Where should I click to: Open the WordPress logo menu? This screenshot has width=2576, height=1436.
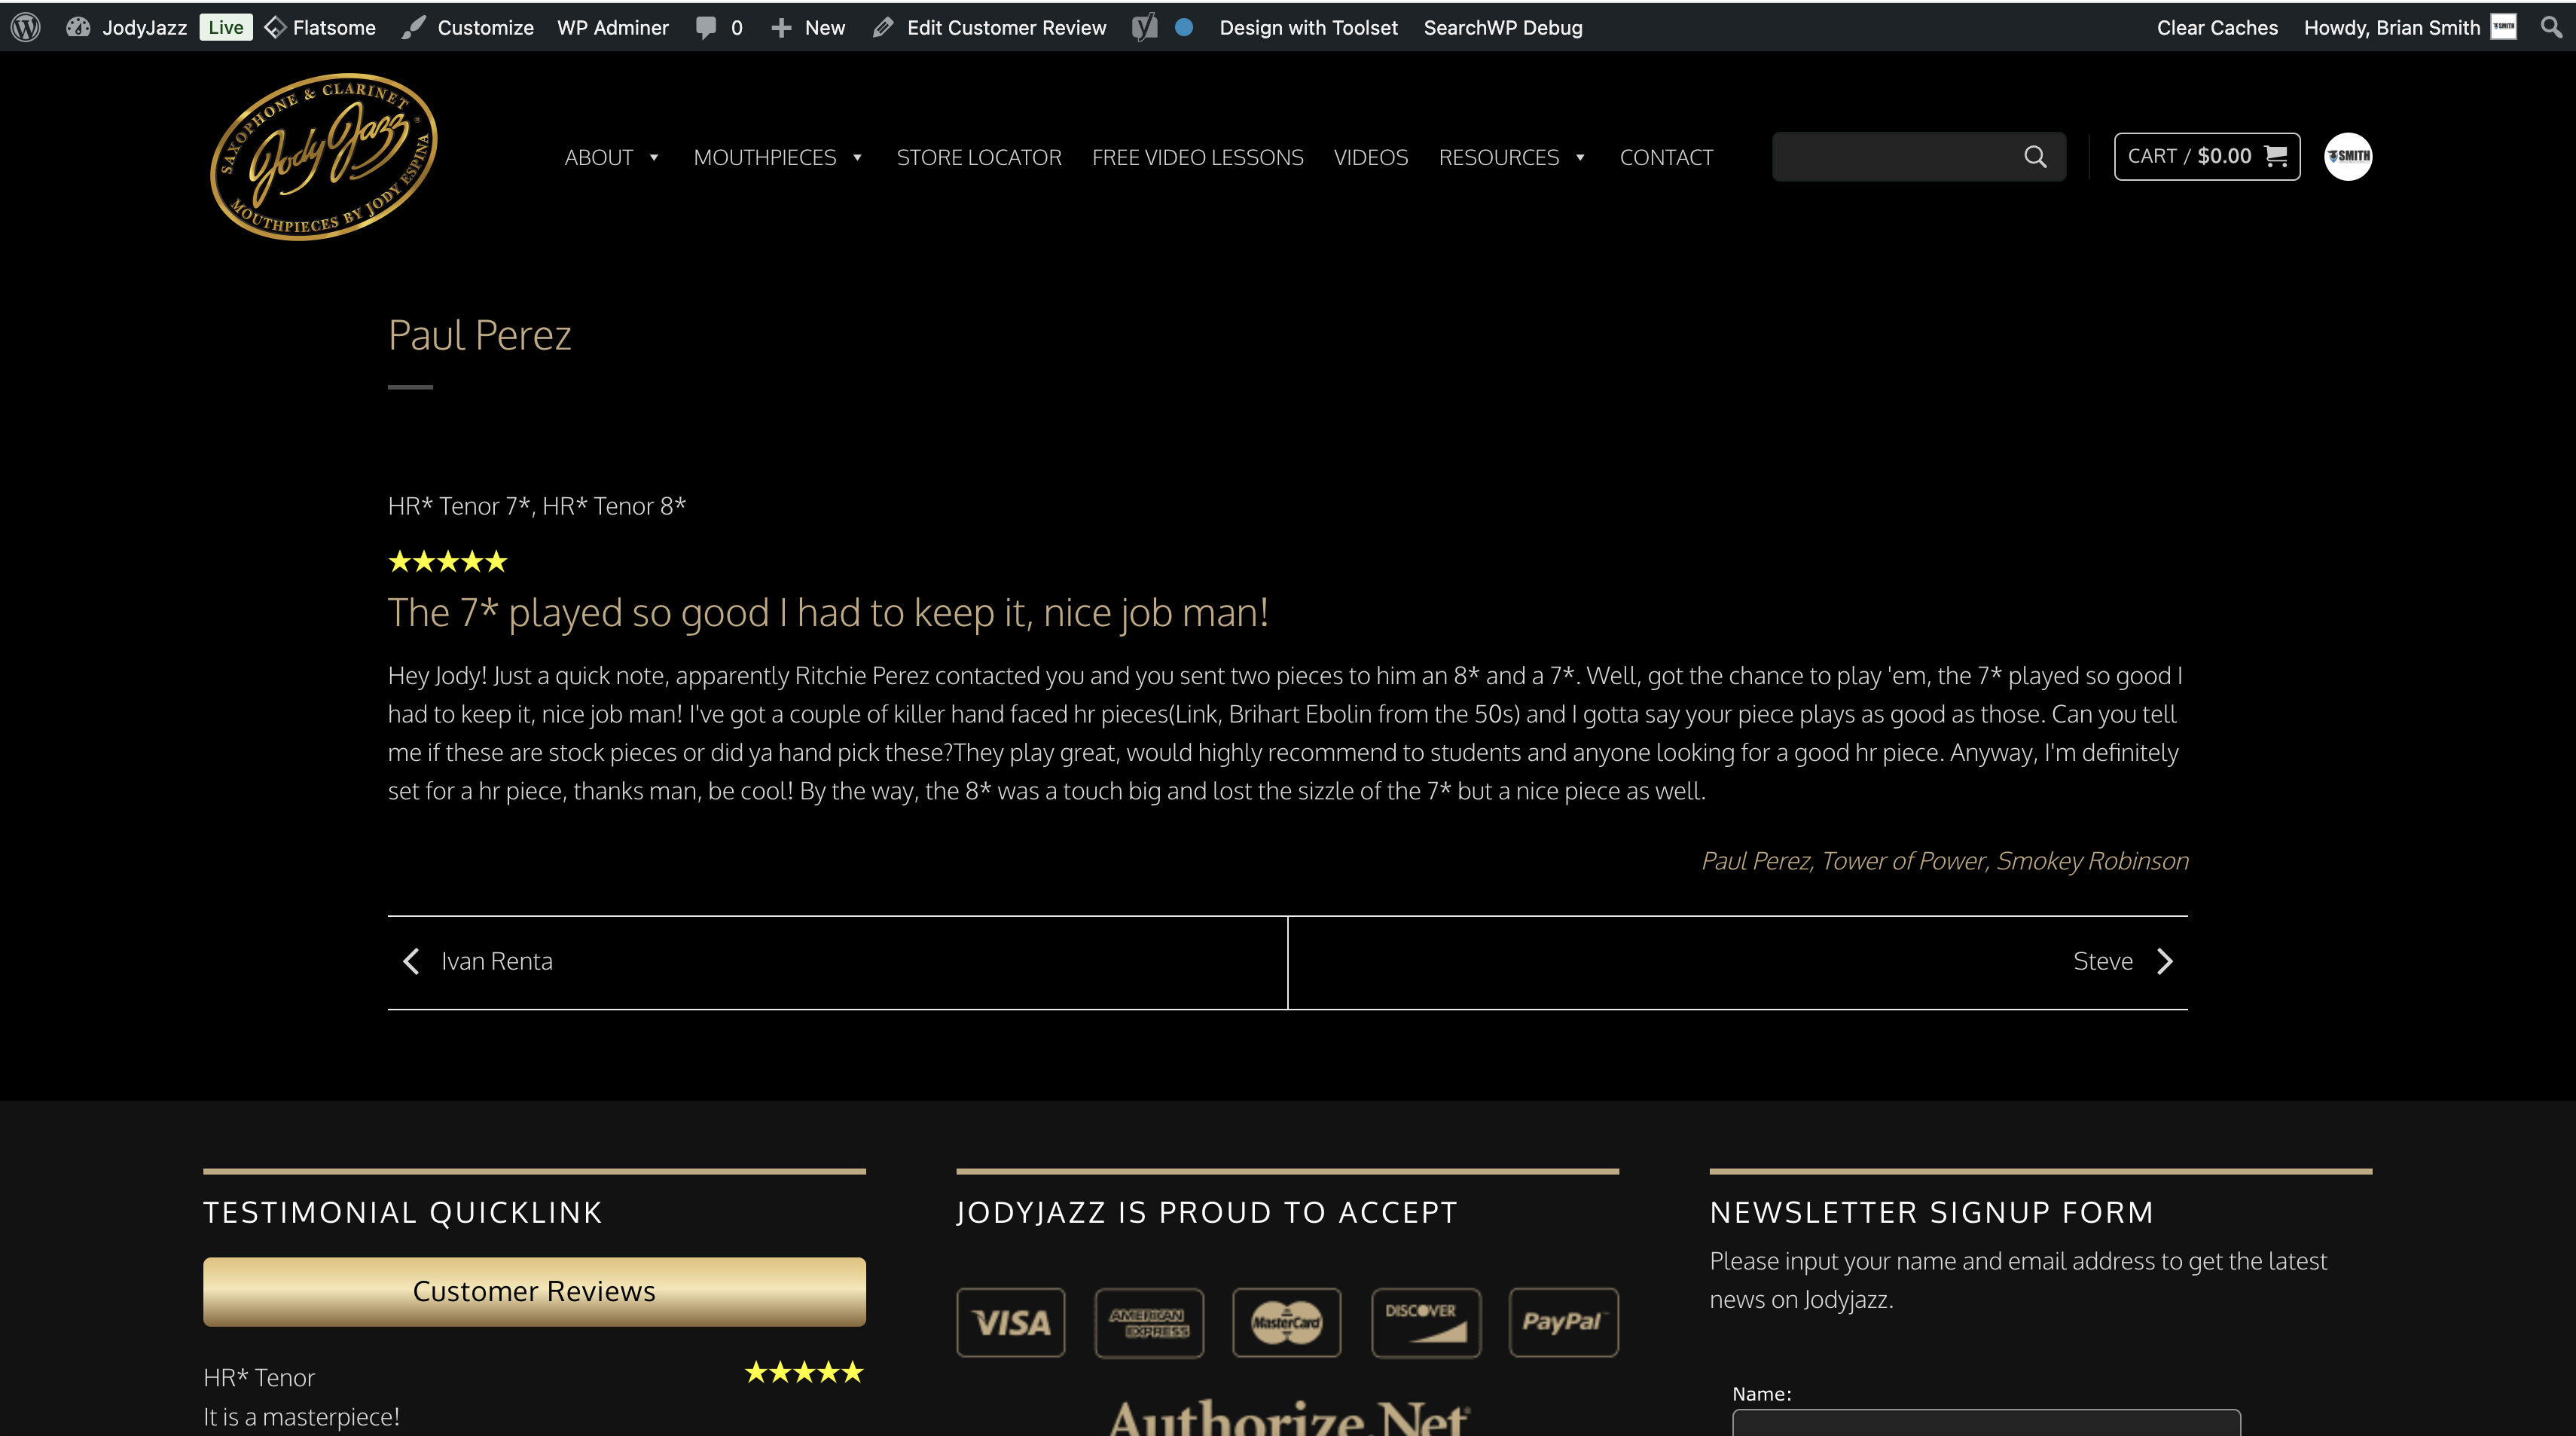tap(26, 27)
